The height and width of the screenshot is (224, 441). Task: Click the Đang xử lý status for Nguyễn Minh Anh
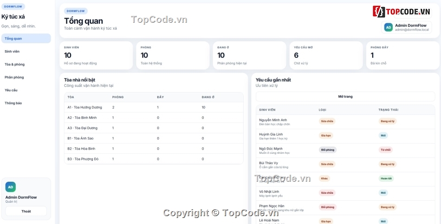point(387,121)
